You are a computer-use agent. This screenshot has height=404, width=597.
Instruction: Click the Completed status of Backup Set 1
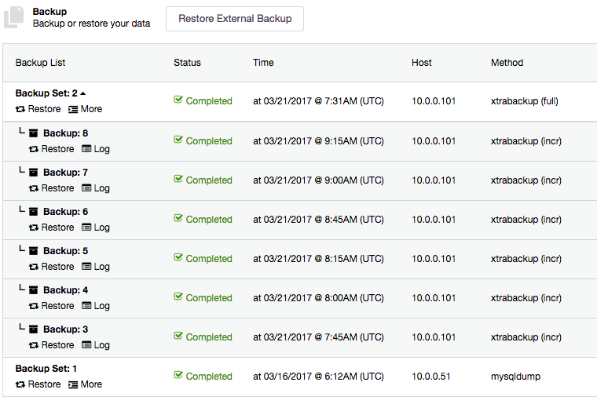pos(203,376)
